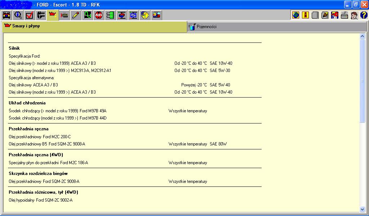This screenshot has height=216, width=369.
Task: Click the red checkmark toolbar icon
Action: pos(29,15)
